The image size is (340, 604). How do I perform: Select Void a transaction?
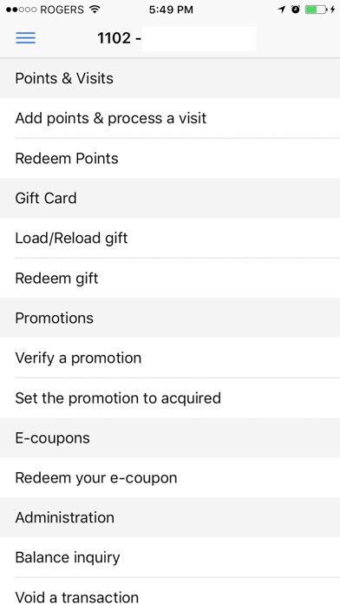pyautogui.click(x=170, y=591)
